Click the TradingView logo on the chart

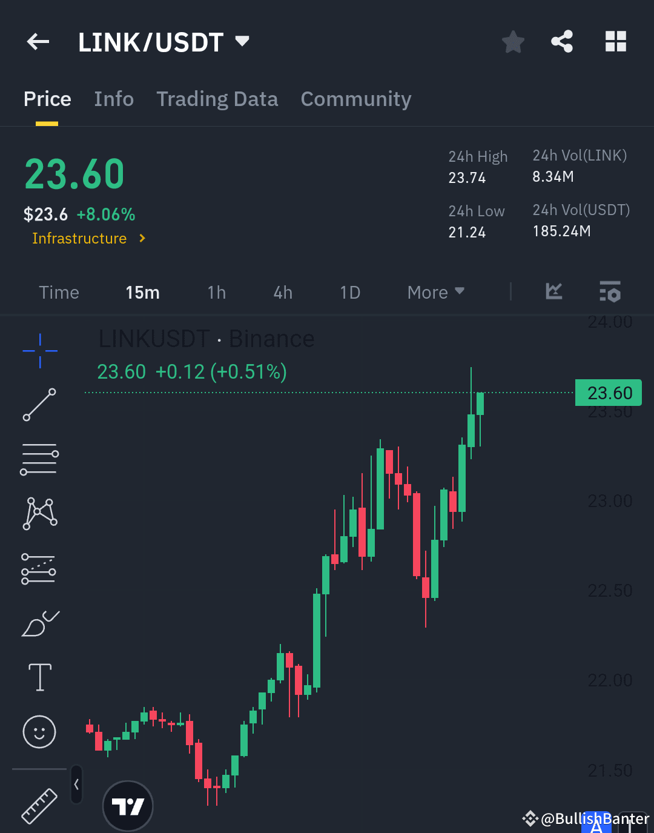[128, 806]
